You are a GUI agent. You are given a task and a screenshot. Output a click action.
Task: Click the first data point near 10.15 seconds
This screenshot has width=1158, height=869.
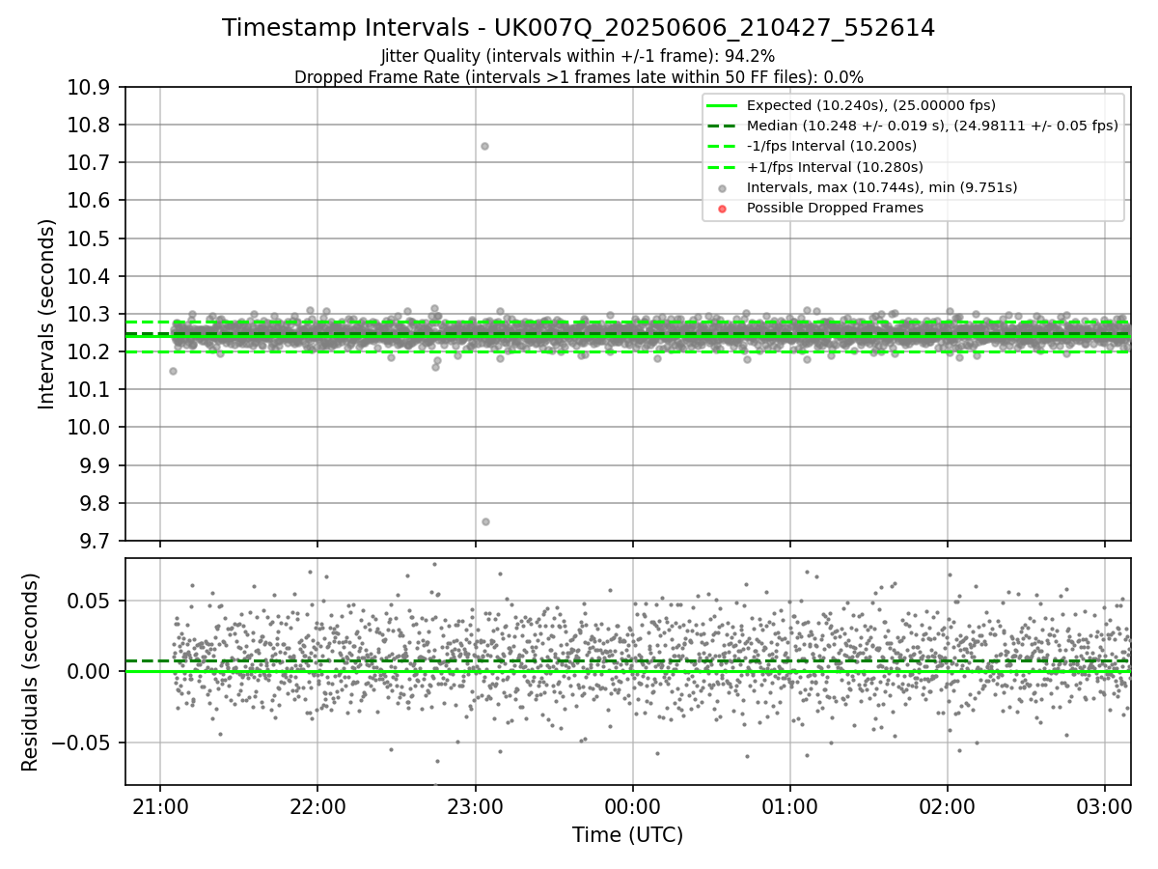[x=173, y=371]
